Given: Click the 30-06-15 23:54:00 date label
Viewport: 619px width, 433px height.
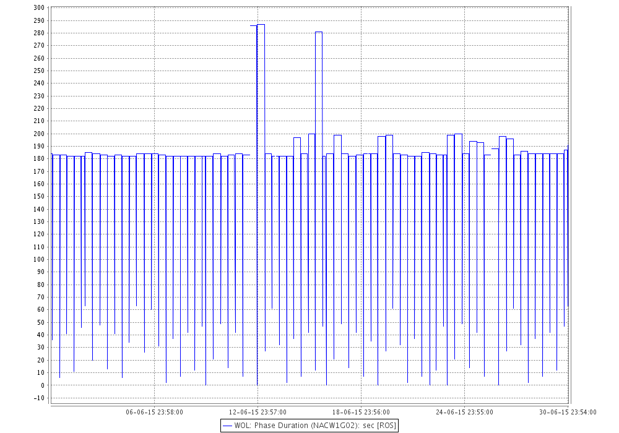Looking at the screenshot, I should pos(568,412).
